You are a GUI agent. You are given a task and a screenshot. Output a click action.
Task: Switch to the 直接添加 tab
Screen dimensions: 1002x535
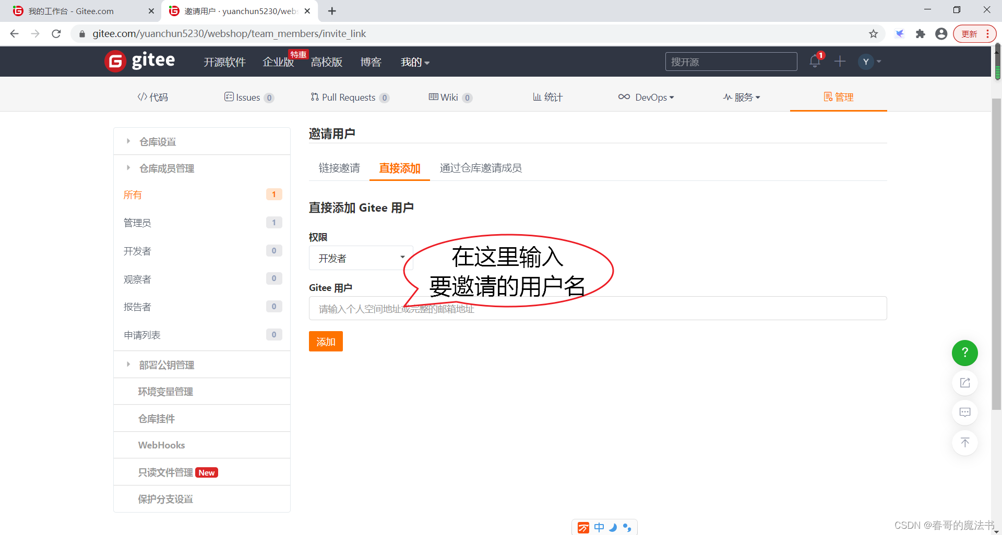click(400, 168)
